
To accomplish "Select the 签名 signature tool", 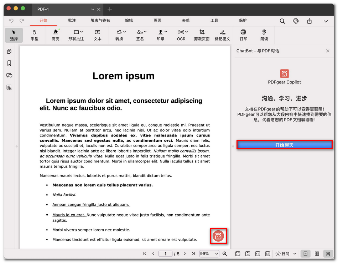I will (x=141, y=35).
